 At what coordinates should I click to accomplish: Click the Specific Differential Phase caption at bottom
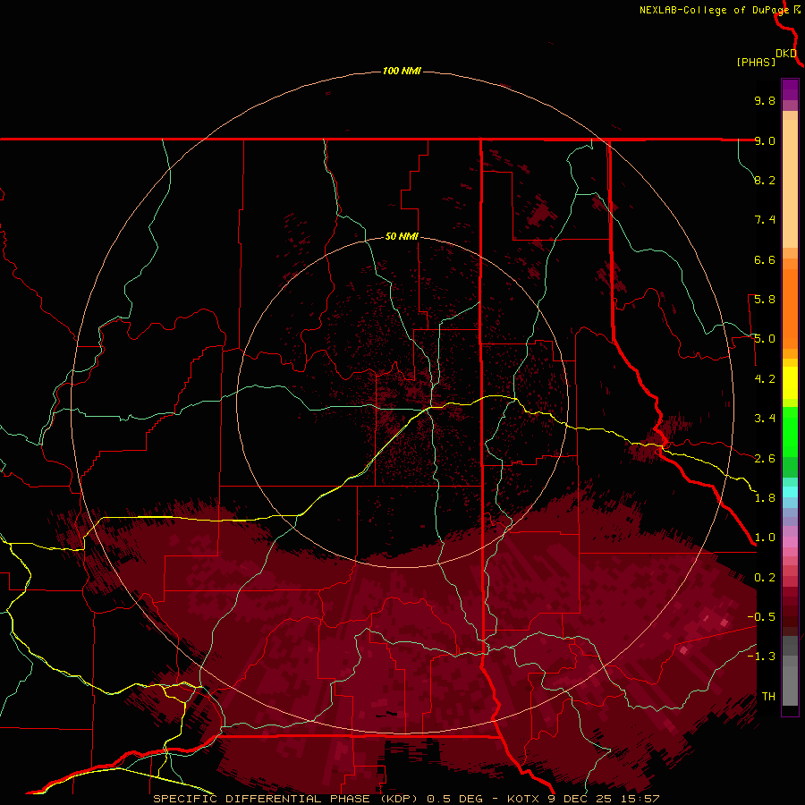[x=406, y=799]
